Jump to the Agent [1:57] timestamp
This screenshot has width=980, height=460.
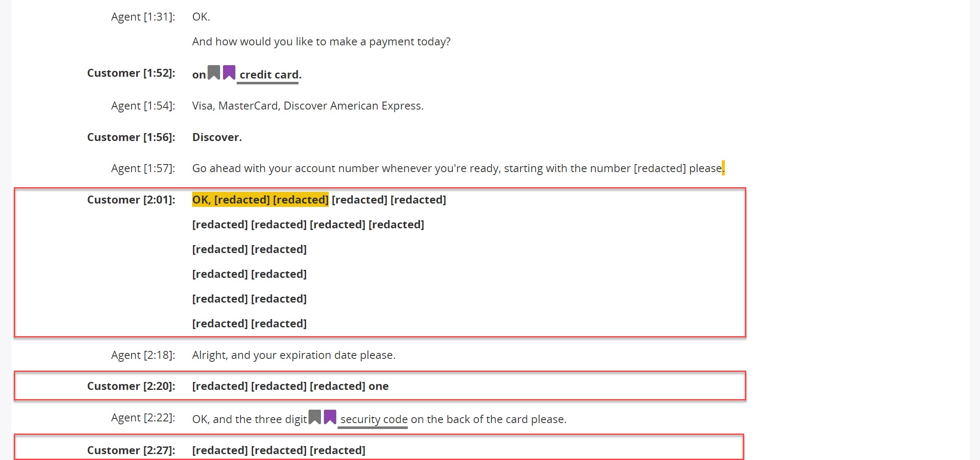pos(143,168)
